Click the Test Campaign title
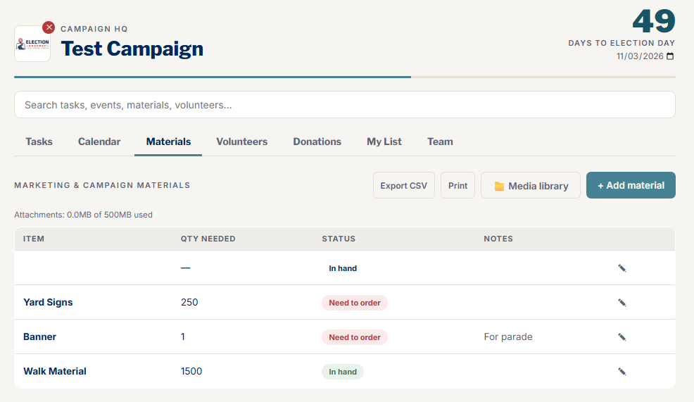694x402 pixels. pyautogui.click(x=132, y=49)
